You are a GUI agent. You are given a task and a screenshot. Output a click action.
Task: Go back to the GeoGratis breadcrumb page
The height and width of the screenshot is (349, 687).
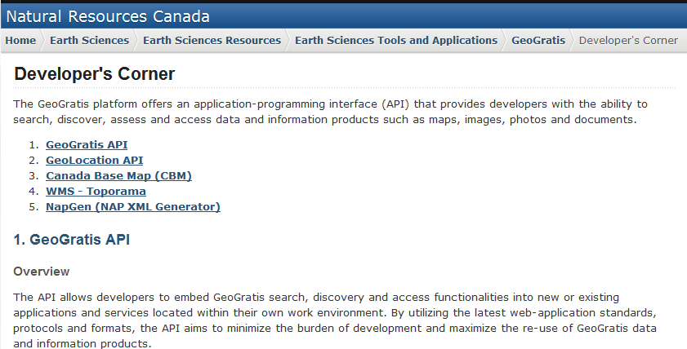[x=538, y=40]
